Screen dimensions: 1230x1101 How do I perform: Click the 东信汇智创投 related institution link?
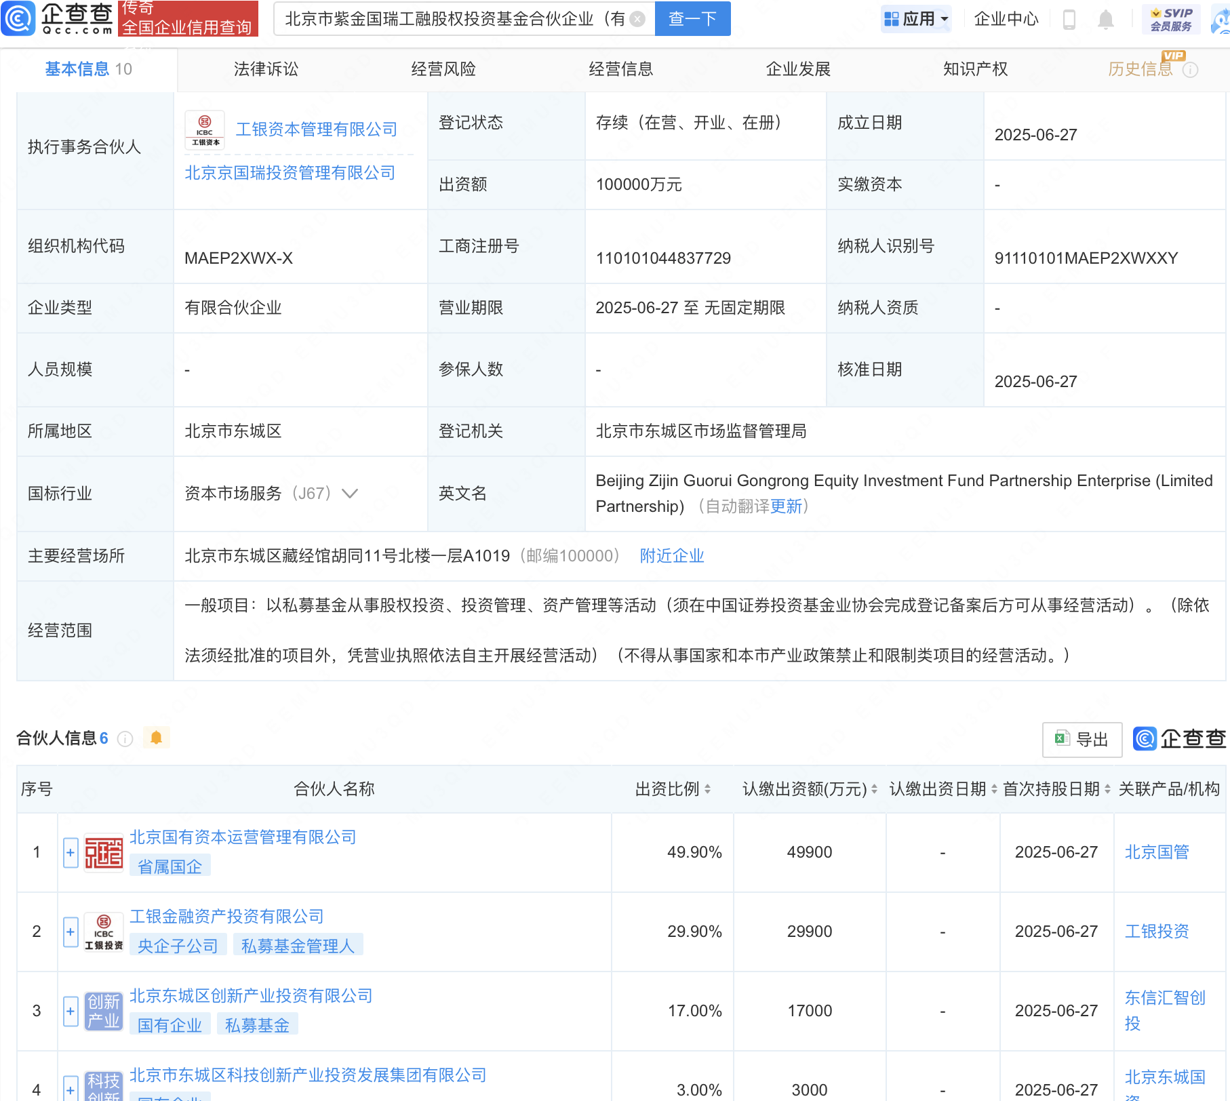click(x=1165, y=1010)
